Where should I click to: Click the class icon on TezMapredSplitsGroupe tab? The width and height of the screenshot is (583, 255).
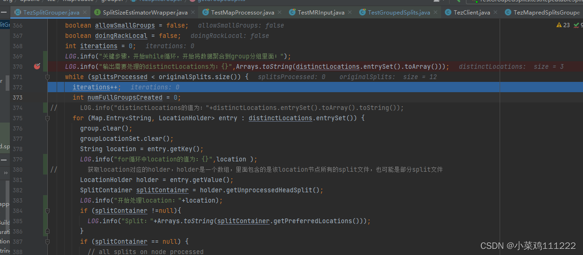point(508,13)
